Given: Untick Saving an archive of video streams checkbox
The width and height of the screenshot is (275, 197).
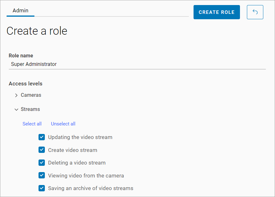Looking at the screenshot, I should point(42,188).
